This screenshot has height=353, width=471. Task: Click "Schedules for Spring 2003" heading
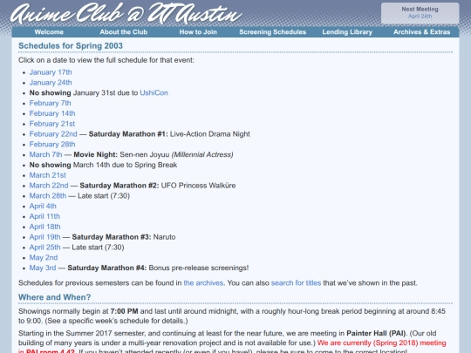point(71,46)
